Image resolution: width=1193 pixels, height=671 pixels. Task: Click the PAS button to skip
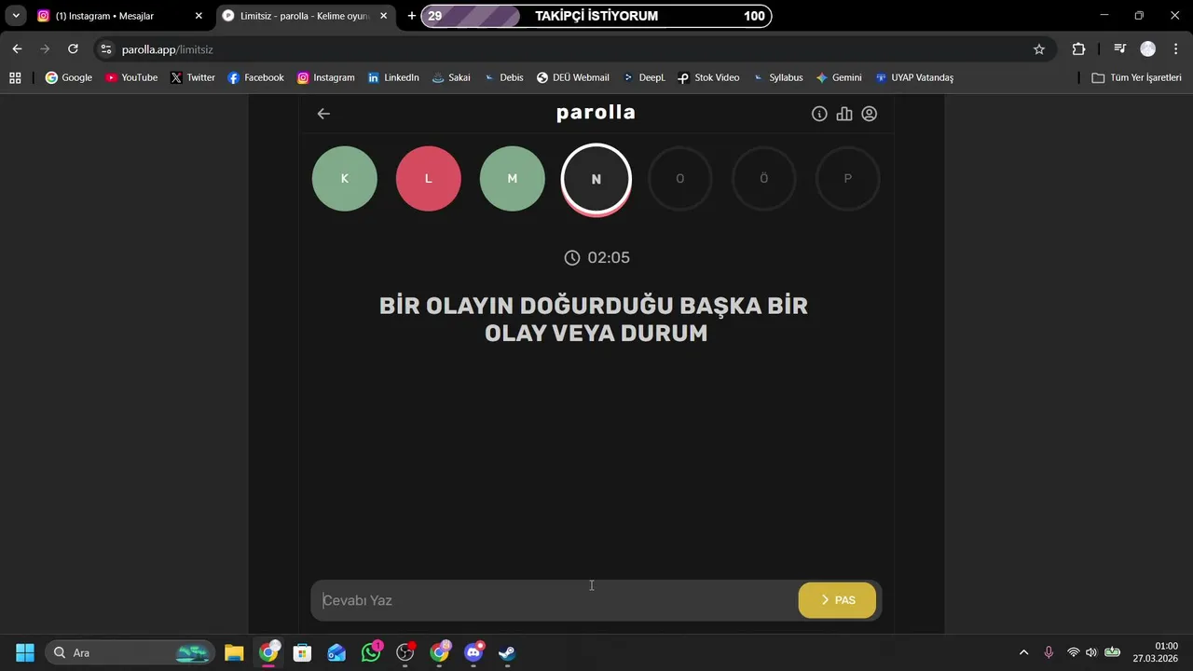(x=837, y=600)
